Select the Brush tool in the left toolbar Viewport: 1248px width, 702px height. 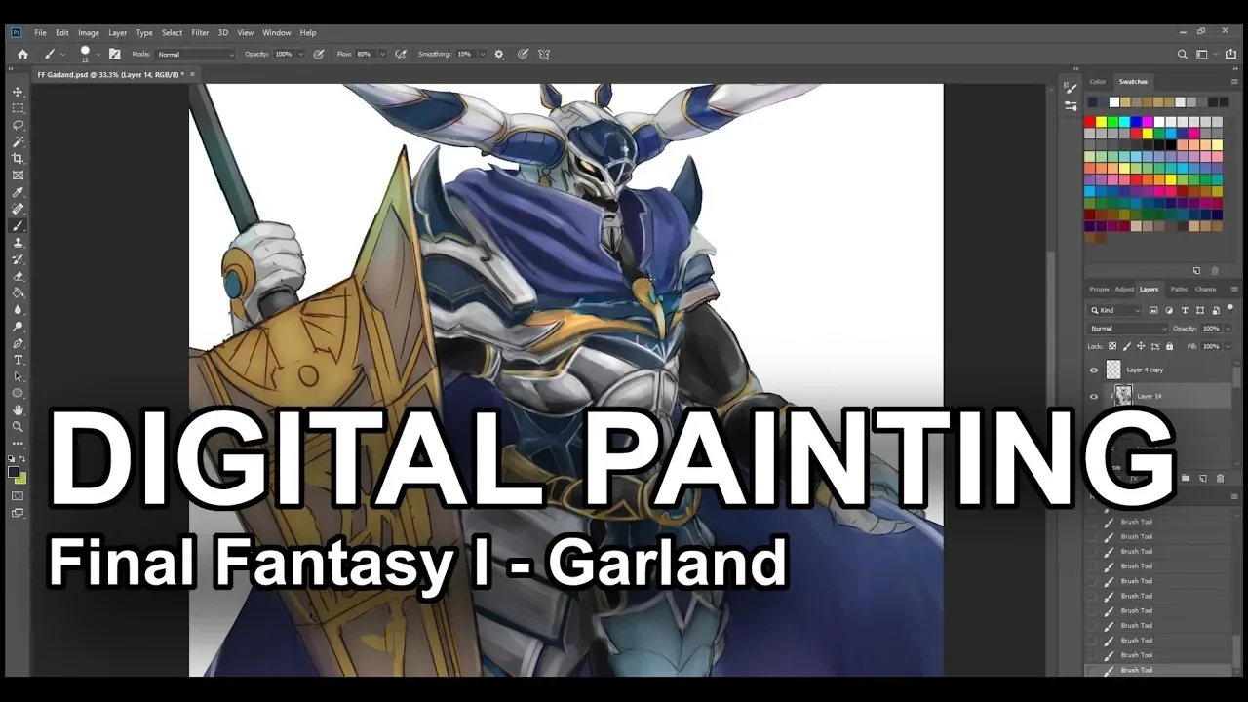point(18,225)
